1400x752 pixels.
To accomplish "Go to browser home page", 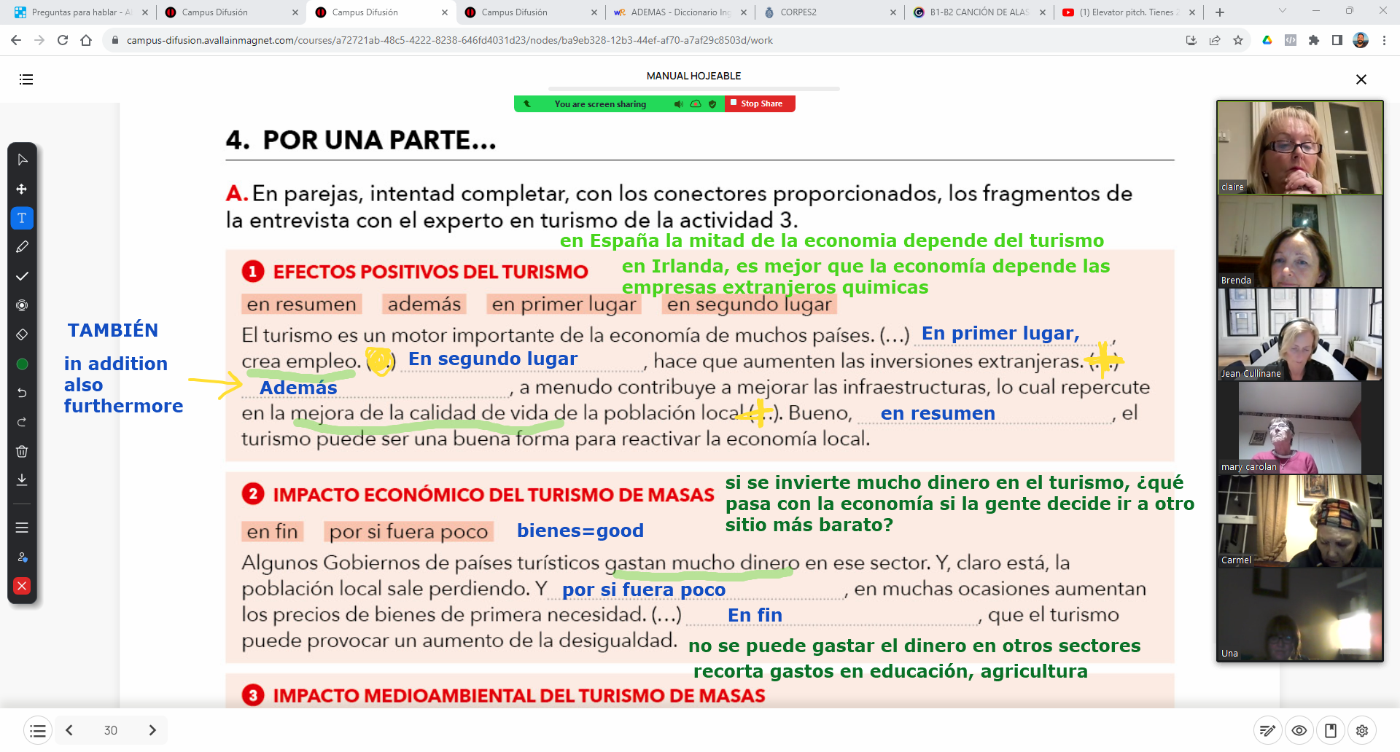I will [x=86, y=41].
